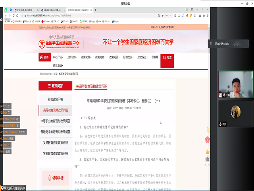Open the yellow shield security icon

coord(190,16)
